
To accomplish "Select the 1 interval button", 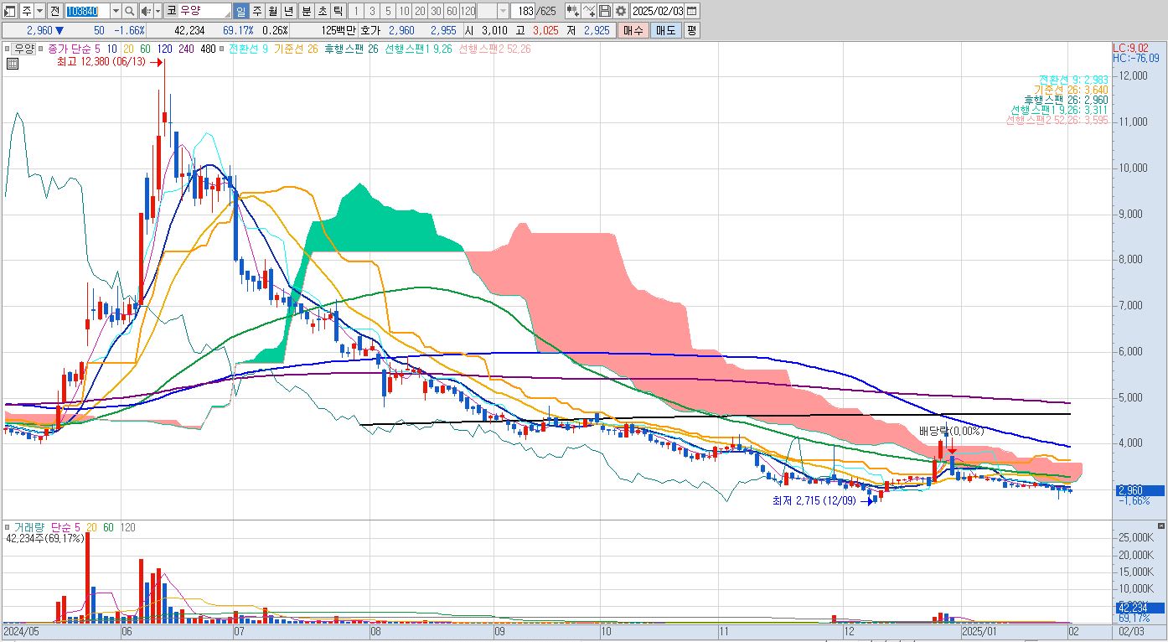I will [355, 11].
